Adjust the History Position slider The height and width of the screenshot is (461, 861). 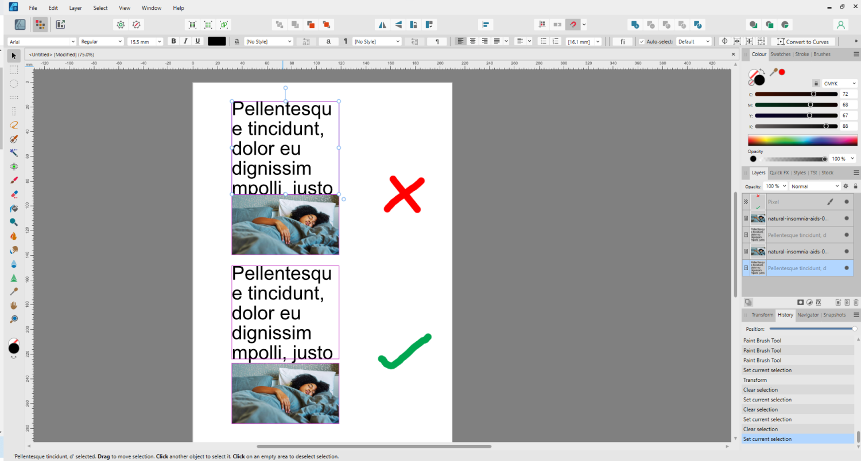coord(812,329)
